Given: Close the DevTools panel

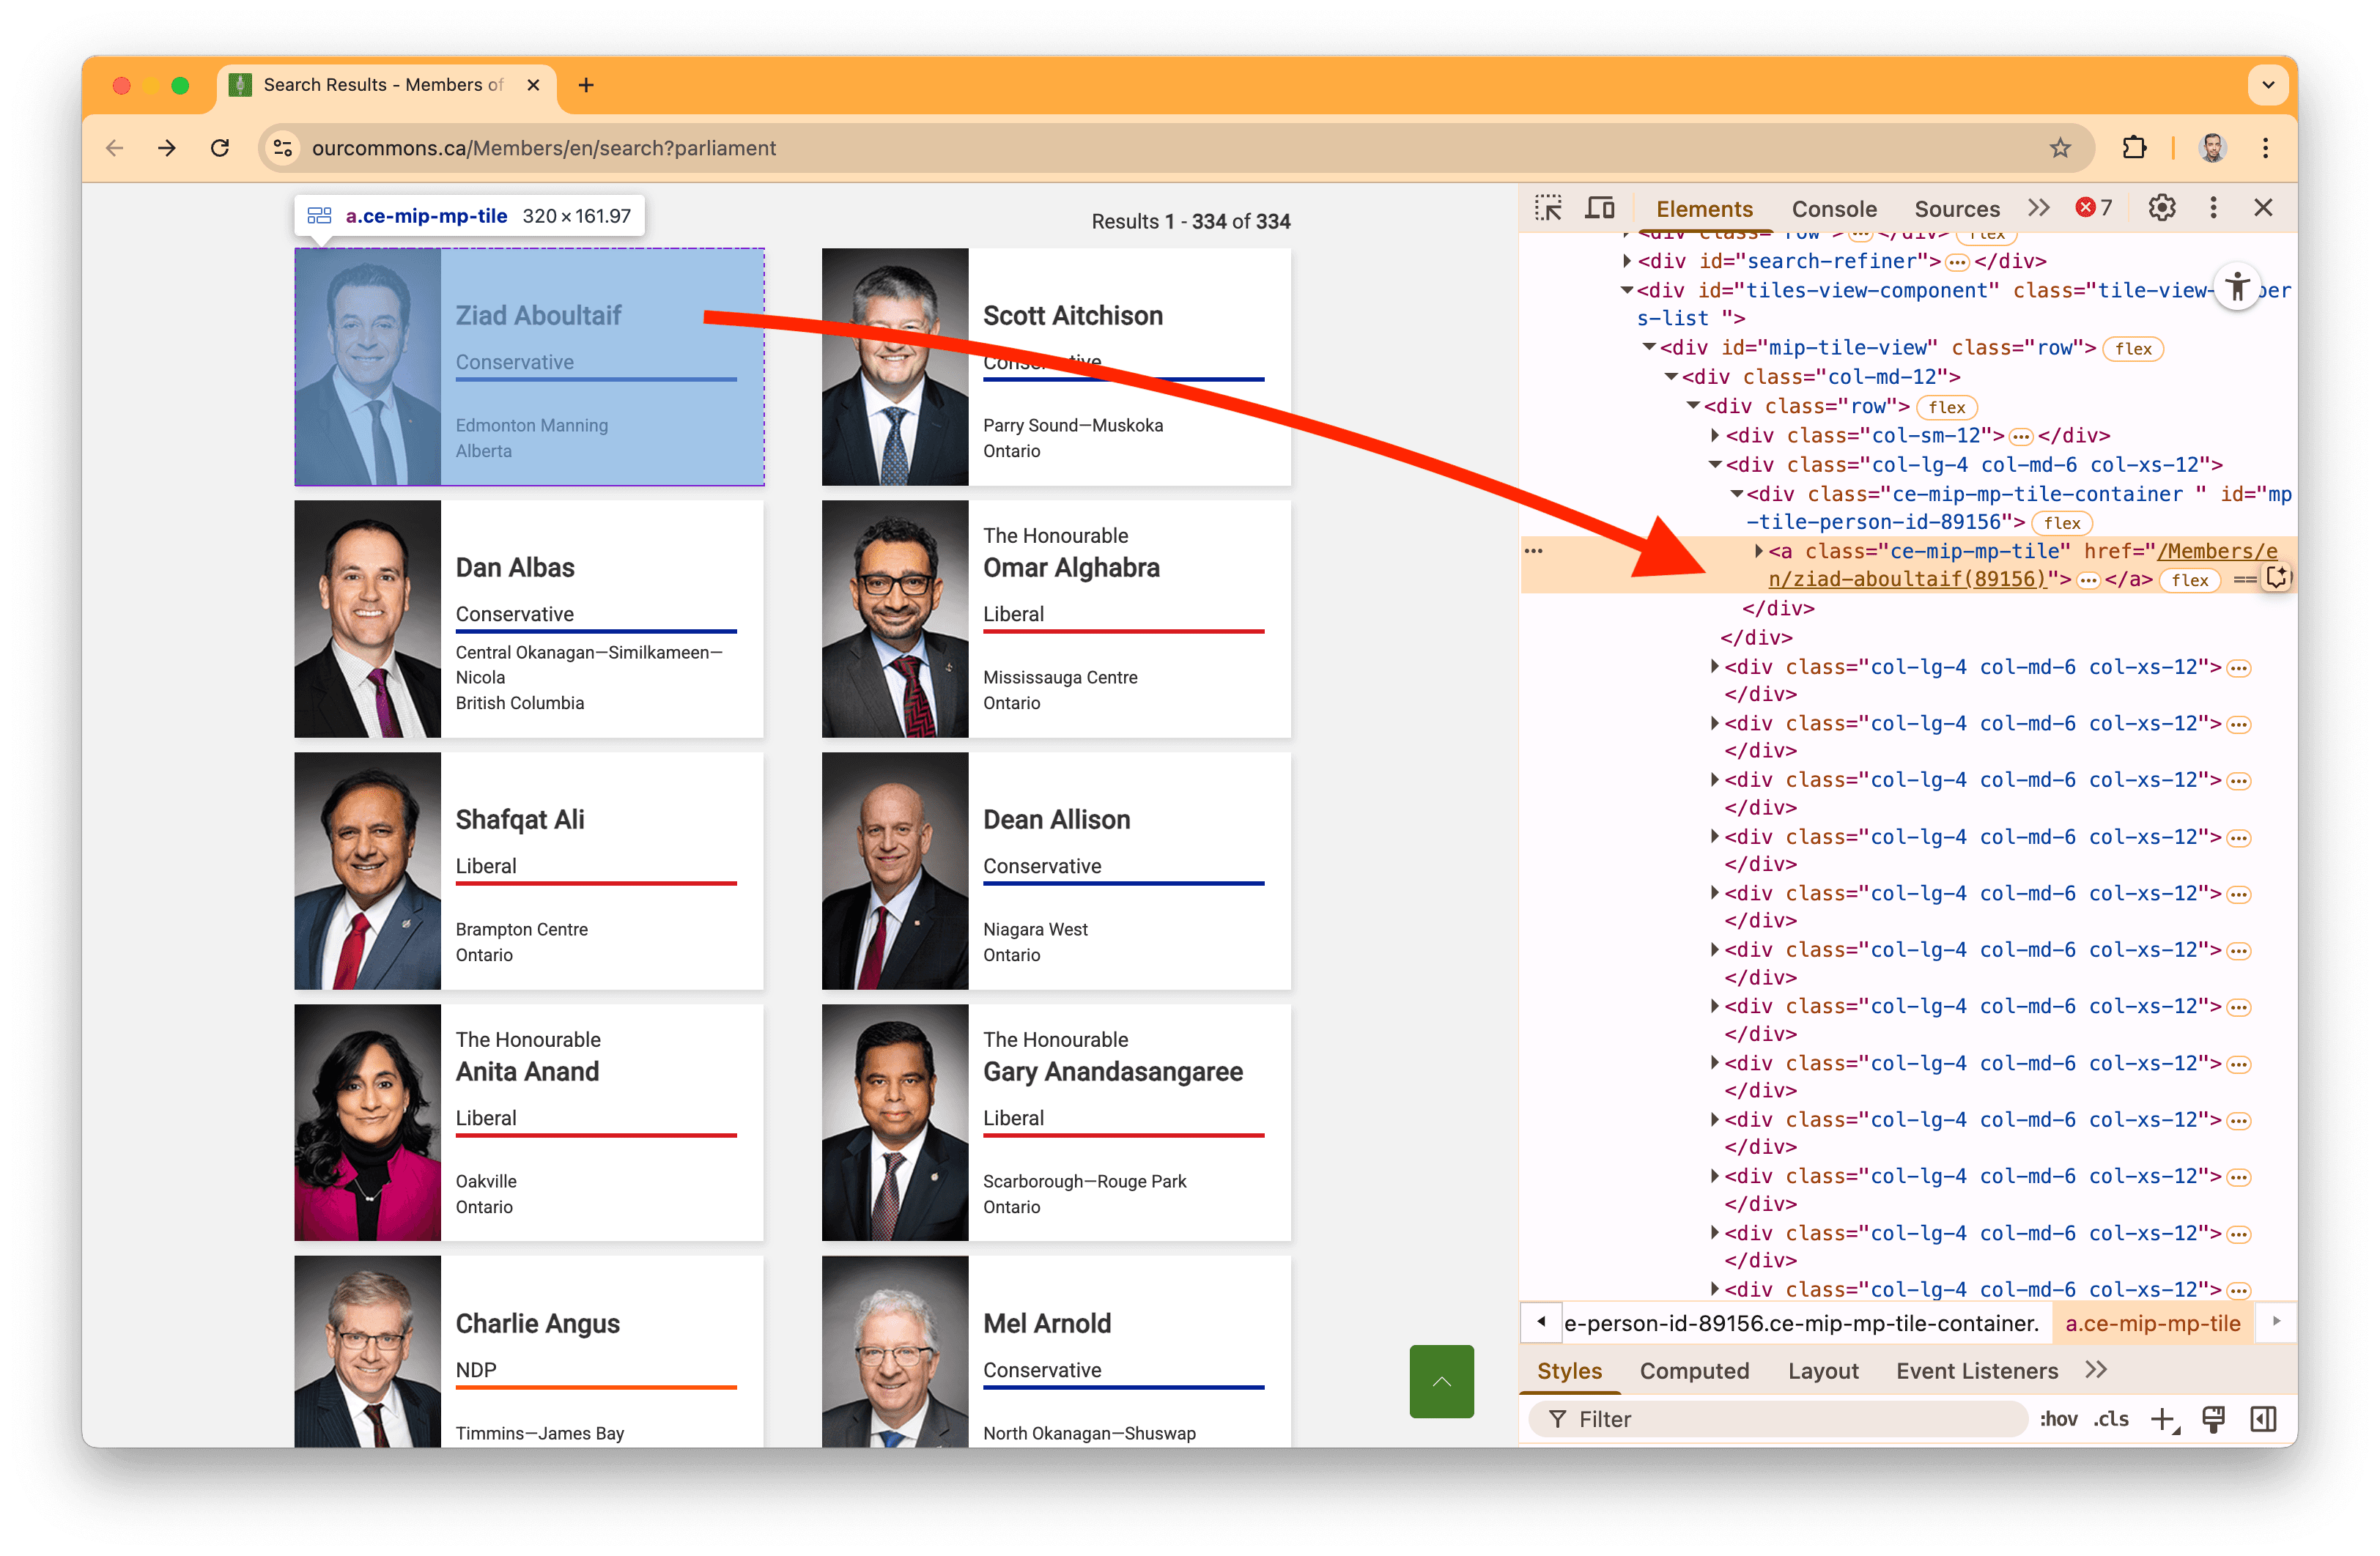Looking at the screenshot, I should click(x=2264, y=208).
